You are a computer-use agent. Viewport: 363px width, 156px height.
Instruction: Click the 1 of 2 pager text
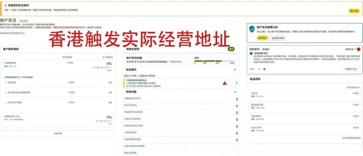point(252,69)
